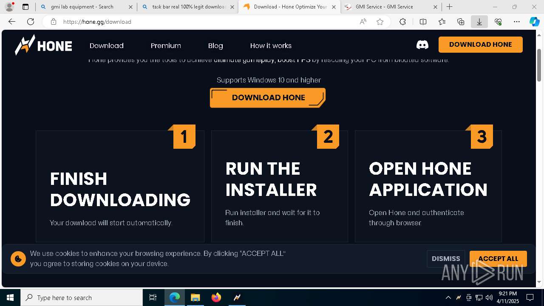The height and width of the screenshot is (306, 544).
Task: Accept all cookies
Action: 498,258
